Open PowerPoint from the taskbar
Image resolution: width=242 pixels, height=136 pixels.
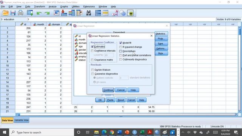127,132
